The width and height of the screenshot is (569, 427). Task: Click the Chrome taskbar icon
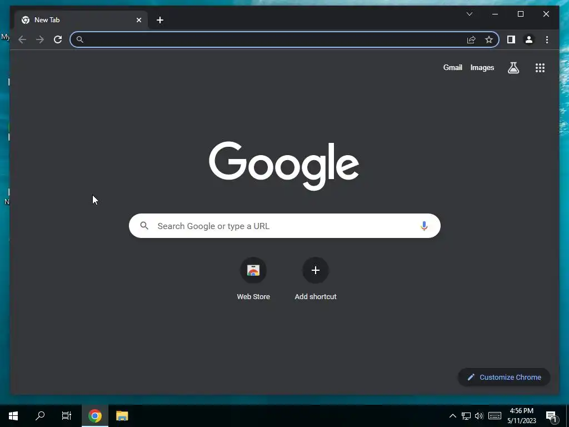click(x=94, y=416)
